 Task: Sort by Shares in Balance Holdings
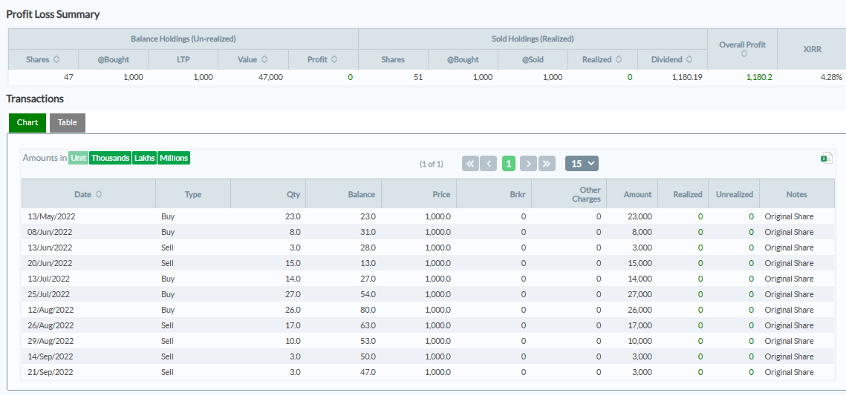coord(56,60)
